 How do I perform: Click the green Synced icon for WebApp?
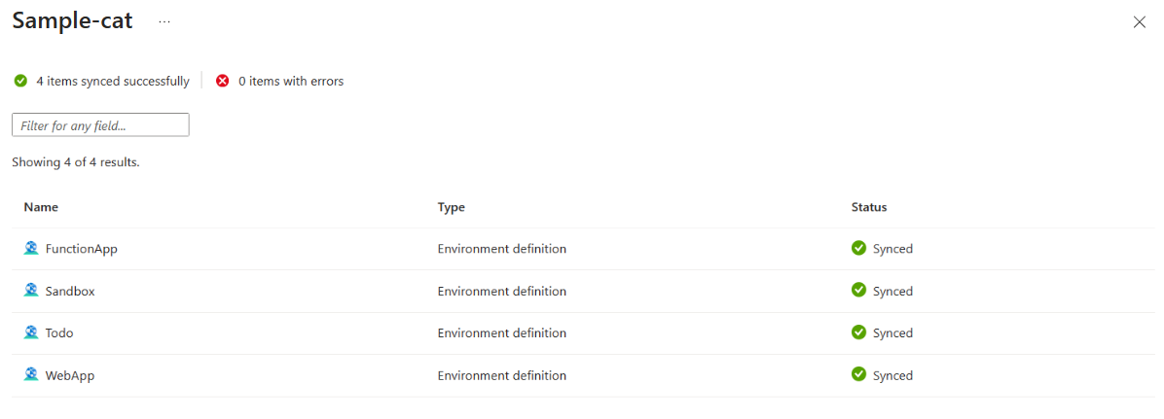[858, 375]
